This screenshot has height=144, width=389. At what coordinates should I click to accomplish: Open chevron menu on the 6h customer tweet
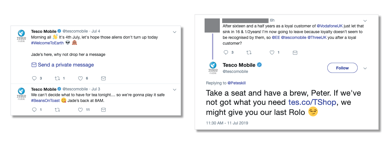click(365, 21)
